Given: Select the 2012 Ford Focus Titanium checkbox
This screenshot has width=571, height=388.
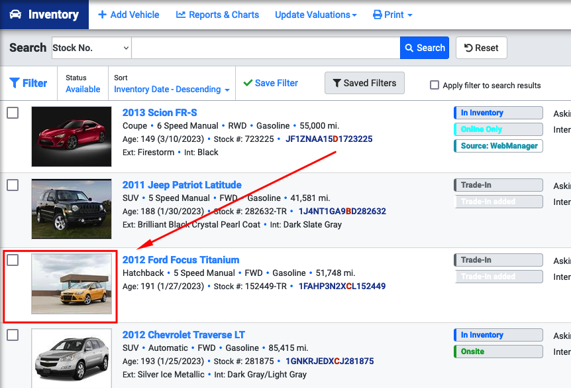Looking at the screenshot, I should pos(13,260).
